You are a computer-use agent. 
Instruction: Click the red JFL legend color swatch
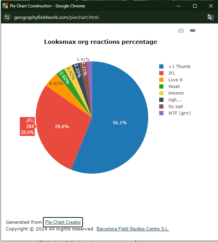click(161, 73)
